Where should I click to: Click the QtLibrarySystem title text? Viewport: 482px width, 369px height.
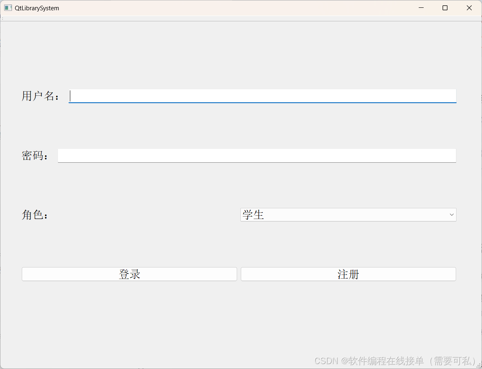pos(37,8)
